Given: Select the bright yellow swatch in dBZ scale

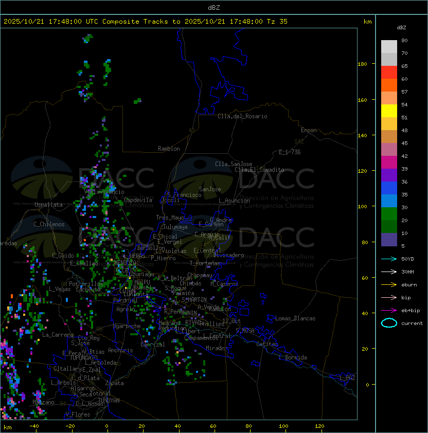Looking at the screenshot, I should click(x=389, y=111).
